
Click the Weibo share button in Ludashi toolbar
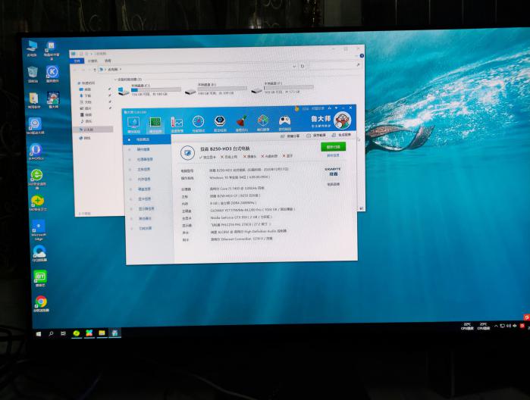tap(290, 136)
